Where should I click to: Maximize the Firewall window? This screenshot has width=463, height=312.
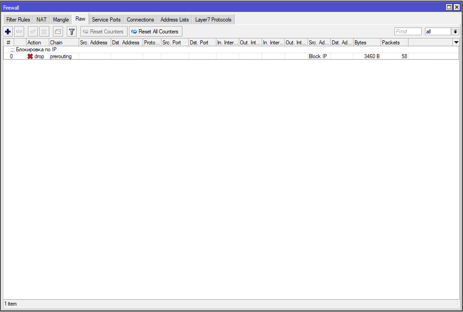[x=449, y=7]
